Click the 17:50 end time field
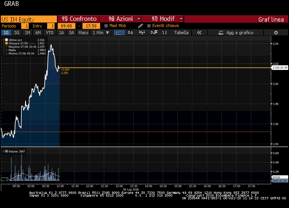Screen dimensions: 289x208 [91, 26]
